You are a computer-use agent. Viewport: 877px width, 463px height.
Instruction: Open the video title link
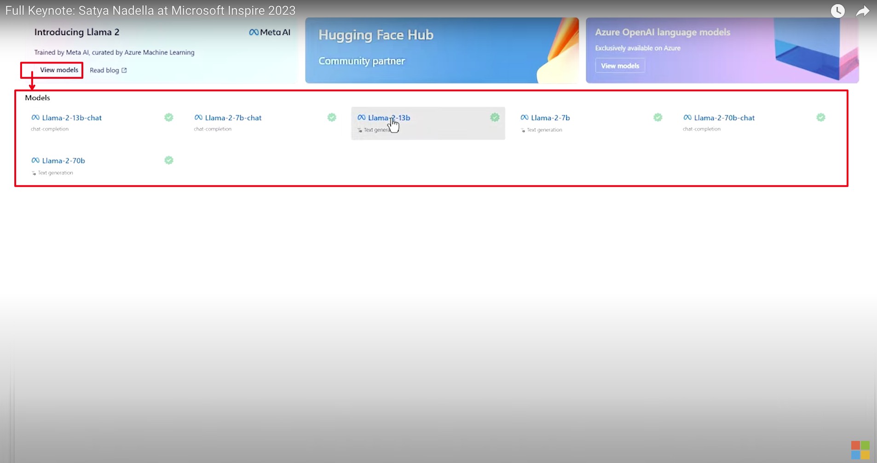pos(150,10)
